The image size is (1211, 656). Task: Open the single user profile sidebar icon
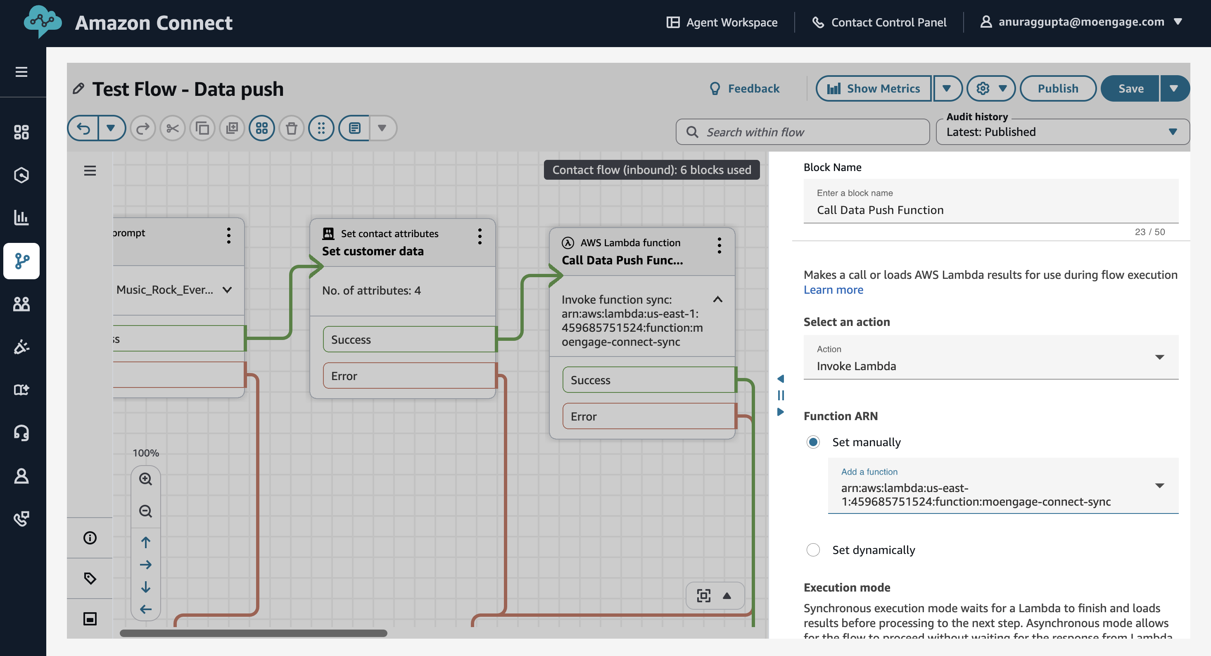tap(21, 476)
